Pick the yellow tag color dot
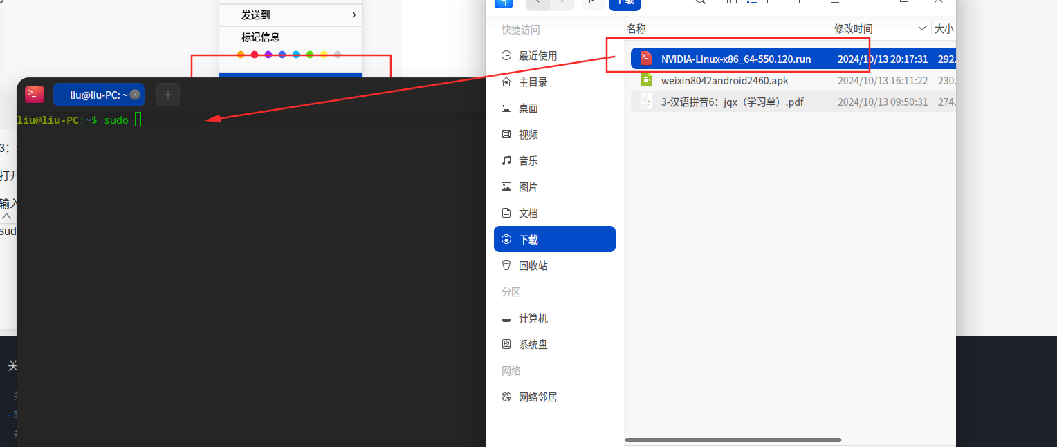 click(324, 55)
